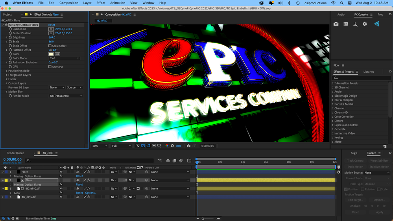Open Color Mode Tint dropdown

tap(65, 58)
